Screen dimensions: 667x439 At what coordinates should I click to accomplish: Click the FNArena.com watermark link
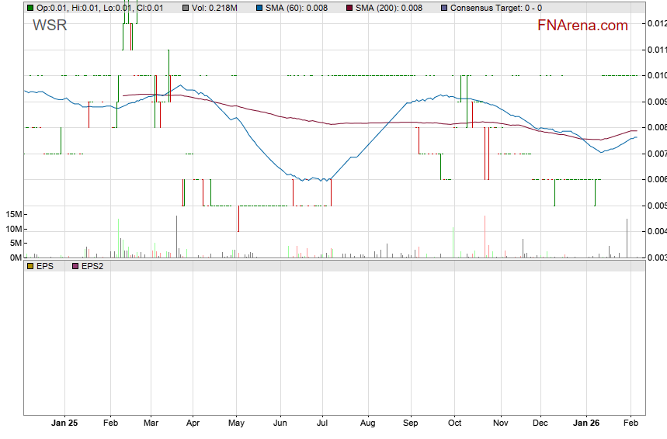click(582, 26)
